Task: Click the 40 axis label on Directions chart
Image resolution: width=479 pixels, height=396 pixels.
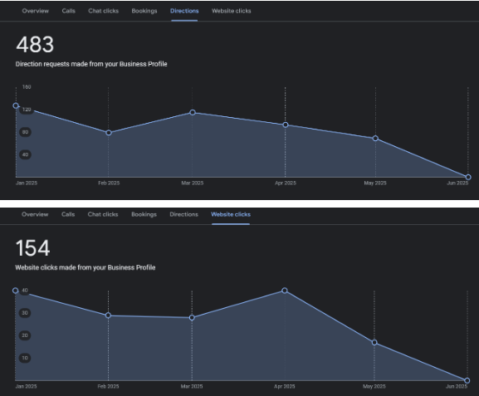Action: (x=26, y=154)
